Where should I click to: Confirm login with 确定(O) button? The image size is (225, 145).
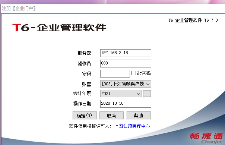[85, 116]
